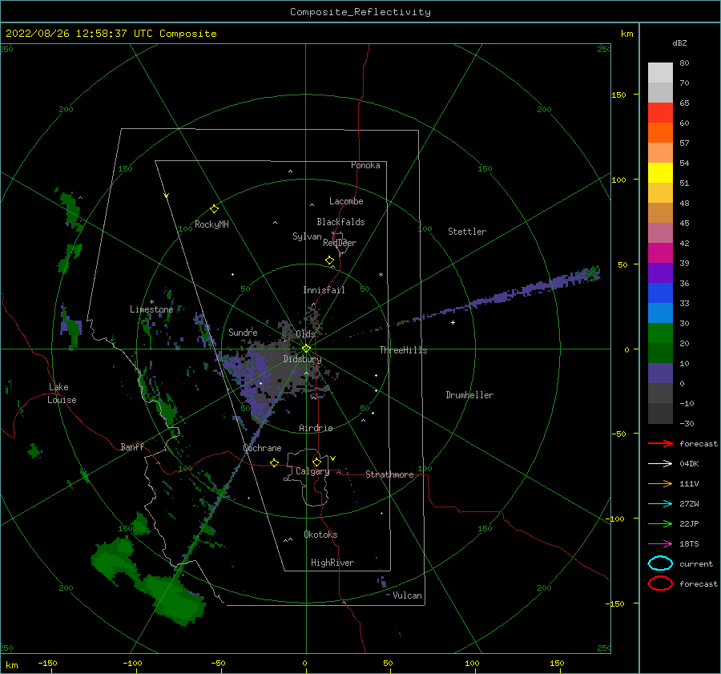Image resolution: width=721 pixels, height=674 pixels.
Task: Click the Lake Louise label
Action: [x=62, y=394]
